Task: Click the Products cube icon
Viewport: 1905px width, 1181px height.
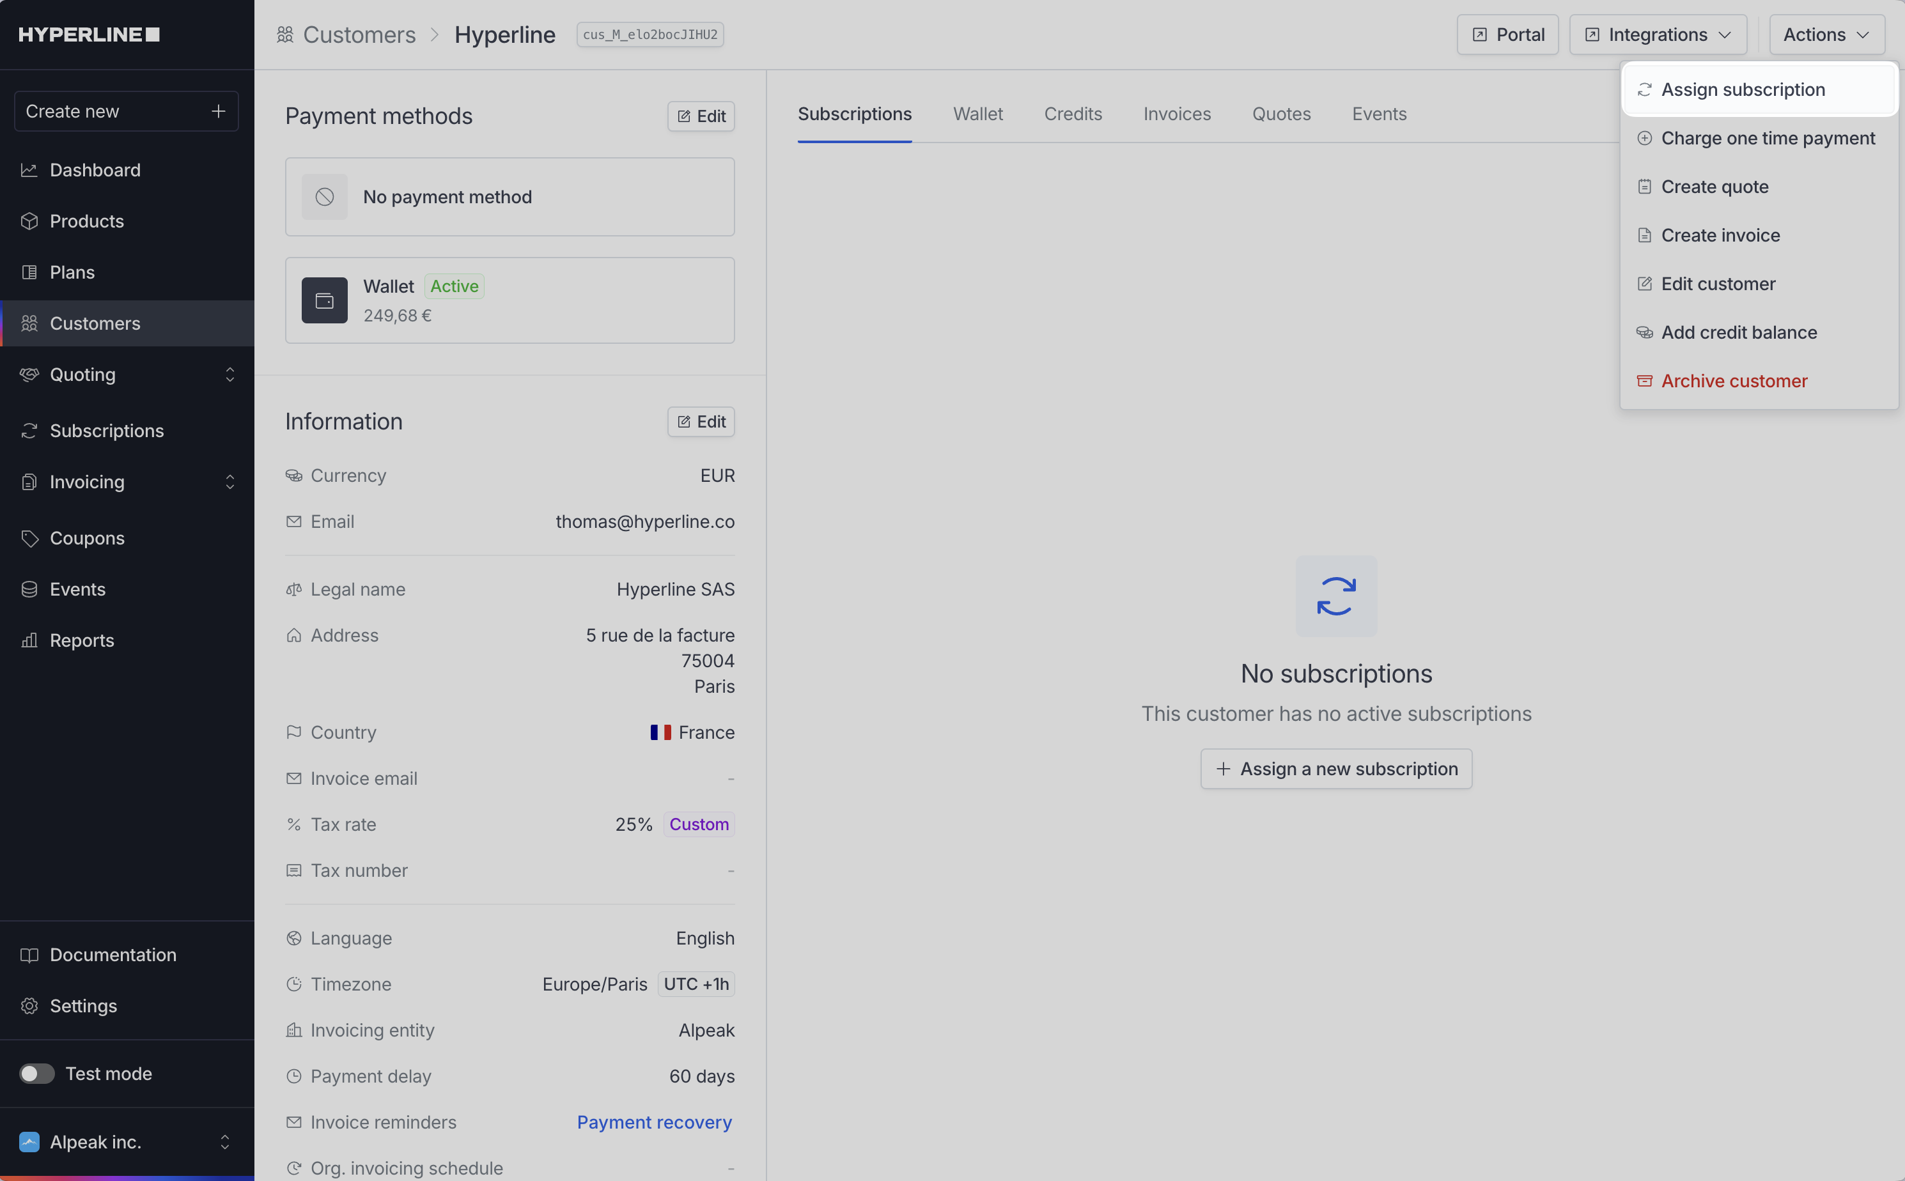Action: pyautogui.click(x=29, y=221)
